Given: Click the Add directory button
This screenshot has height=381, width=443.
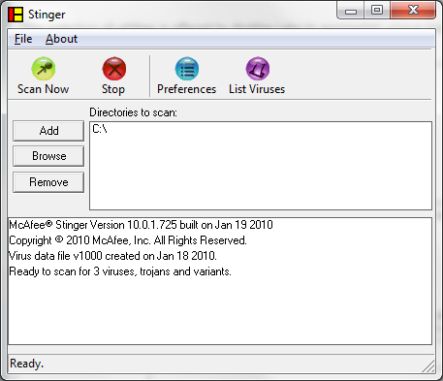Looking at the screenshot, I should pyautogui.click(x=48, y=131).
